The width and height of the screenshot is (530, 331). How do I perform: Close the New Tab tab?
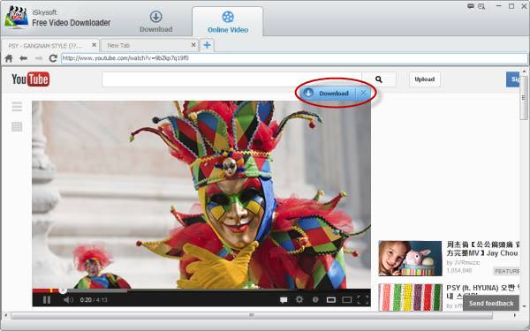193,45
